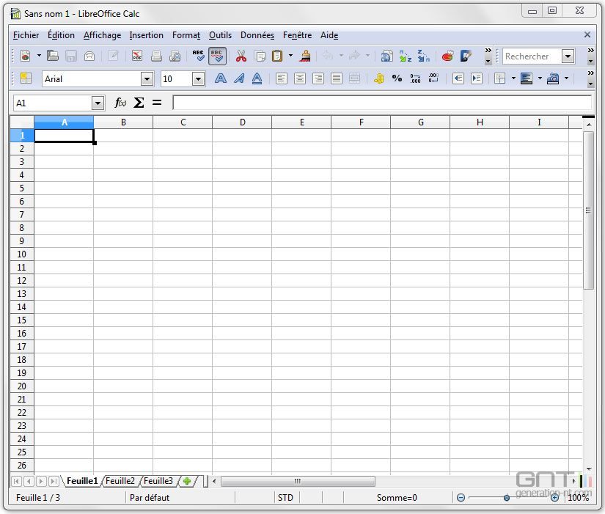Align cell content right
Viewport: 605px width, 514px height.
(318, 78)
